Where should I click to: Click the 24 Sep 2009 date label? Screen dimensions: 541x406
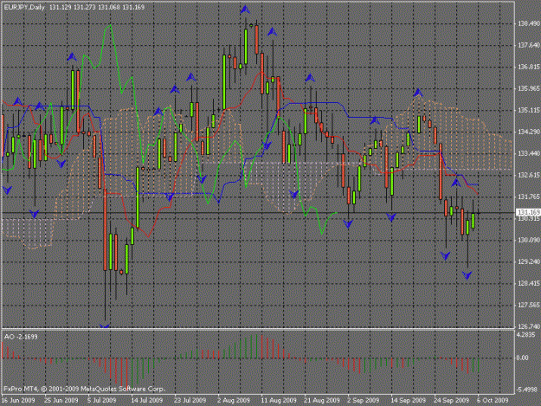pyautogui.click(x=452, y=401)
